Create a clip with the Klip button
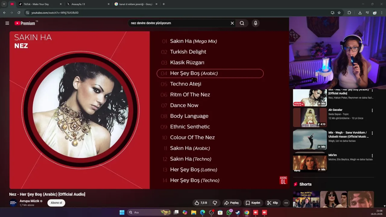386x217 pixels. [x=272, y=203]
